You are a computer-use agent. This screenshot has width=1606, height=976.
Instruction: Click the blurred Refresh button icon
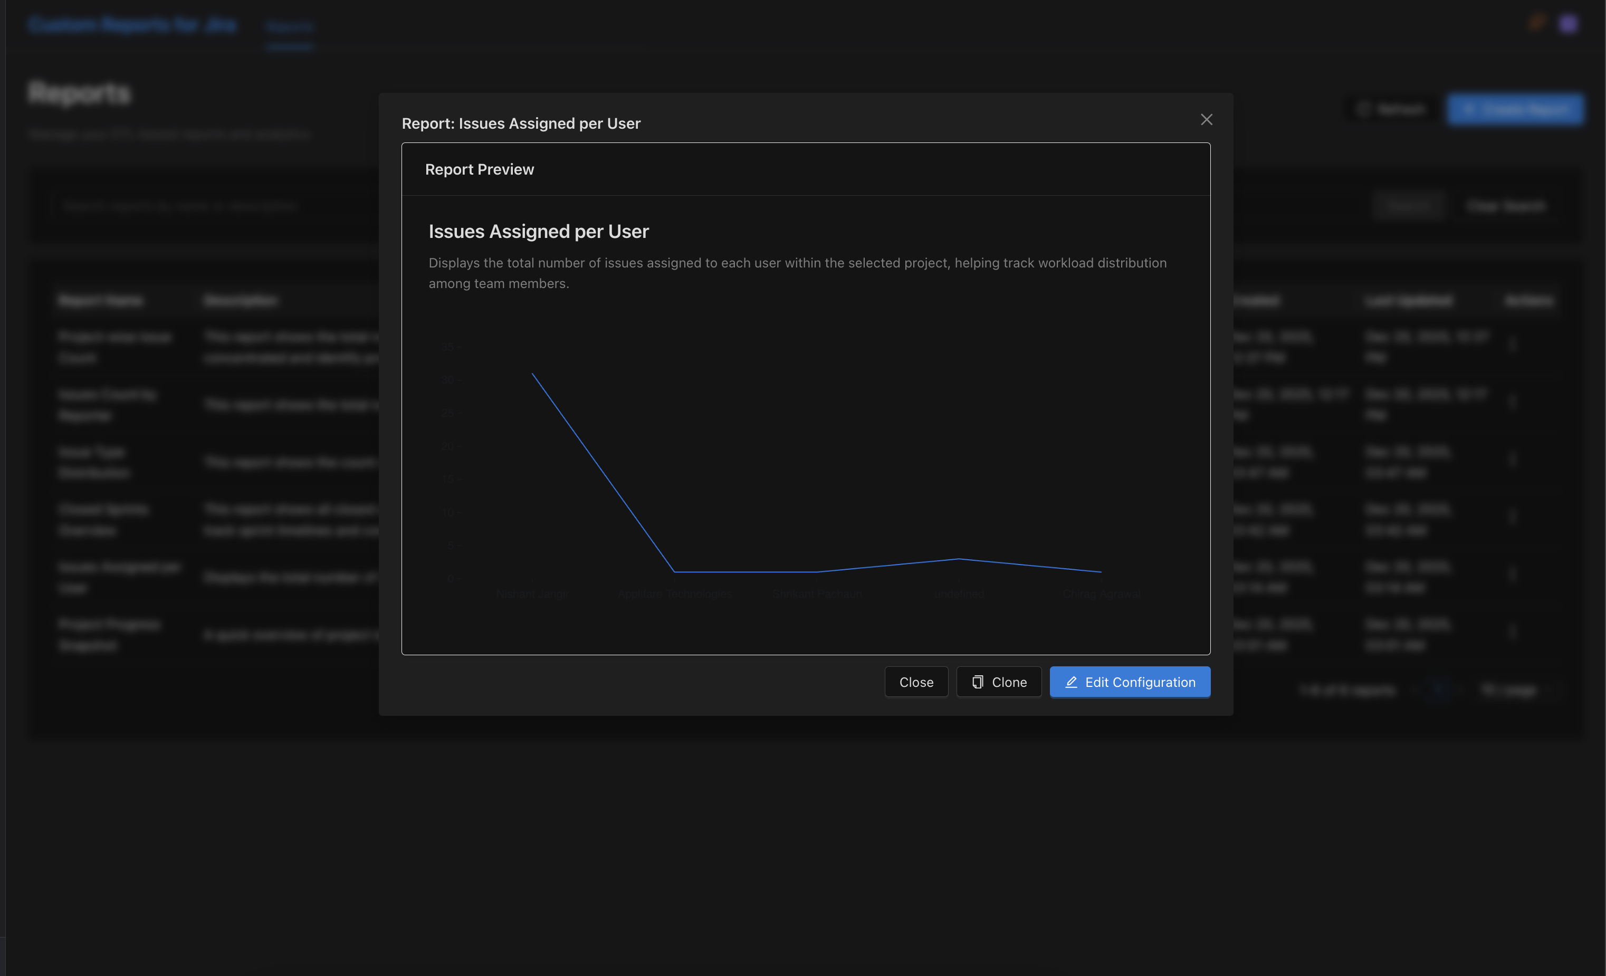coord(1363,109)
